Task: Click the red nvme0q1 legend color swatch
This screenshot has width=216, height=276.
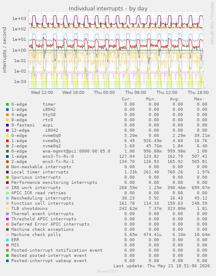Action: [x=7, y=141]
